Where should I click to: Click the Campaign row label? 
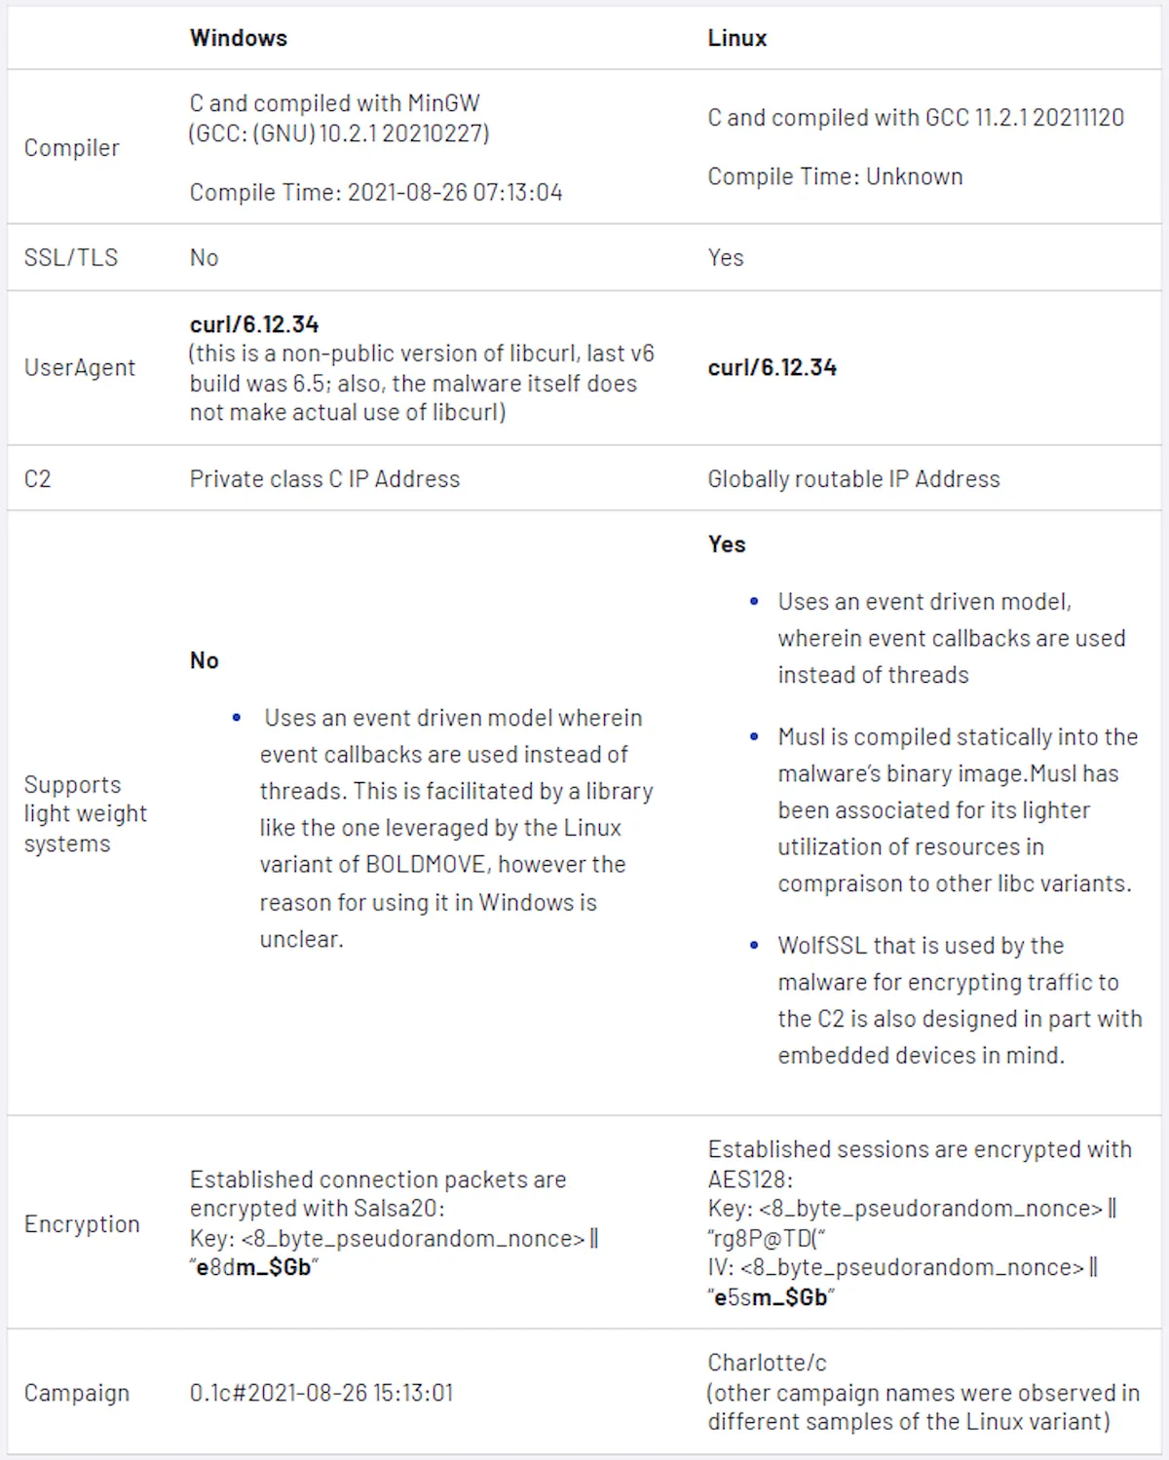77,1393
